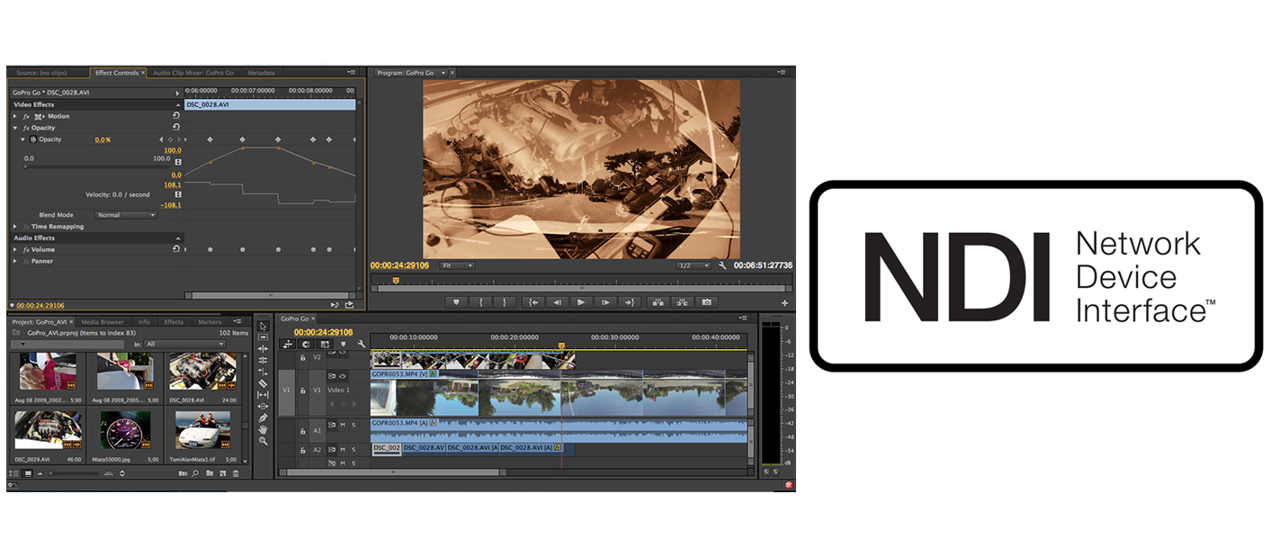This screenshot has width=1271, height=548.
Task: Click the Export Frame camera icon
Action: (x=707, y=302)
